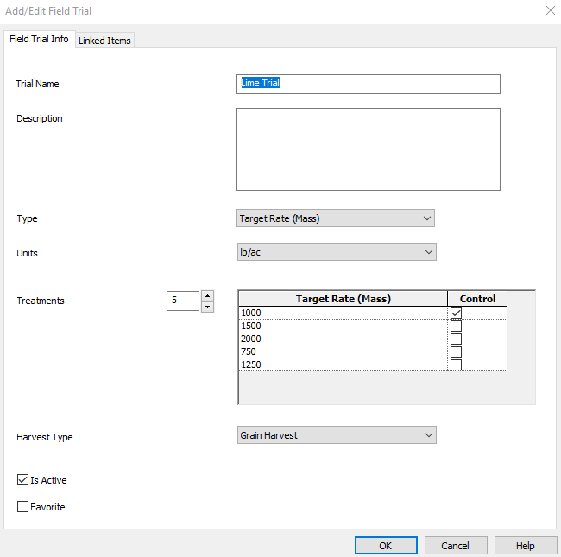561x557 pixels.
Task: Enable Control for the 750 treatment
Action: (456, 351)
